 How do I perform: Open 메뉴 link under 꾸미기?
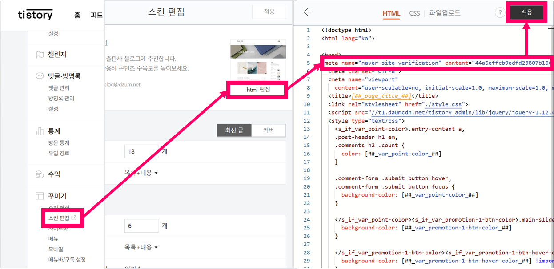pyautogui.click(x=53, y=239)
